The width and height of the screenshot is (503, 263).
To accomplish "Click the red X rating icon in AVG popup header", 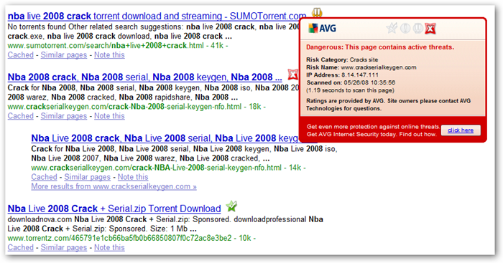I will click(x=430, y=29).
